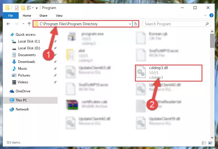Open the Share ribbon tab
Image resolution: width=218 pixels, height=149 pixels.
coord(43,16)
